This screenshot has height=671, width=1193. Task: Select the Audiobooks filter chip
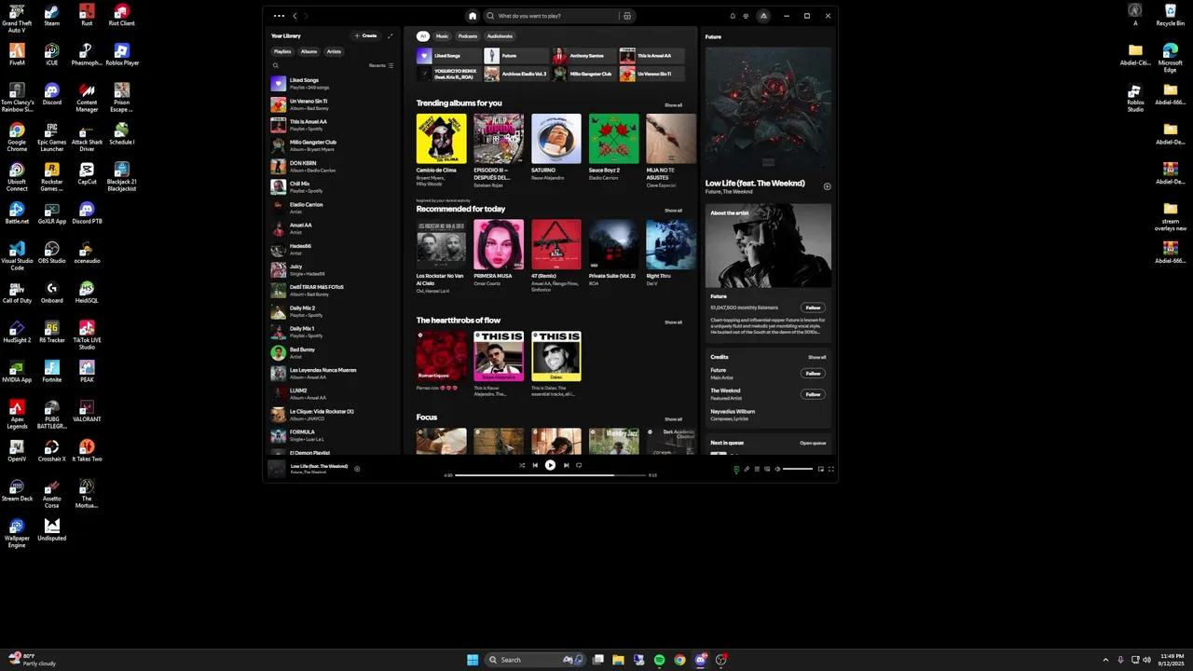(x=500, y=36)
